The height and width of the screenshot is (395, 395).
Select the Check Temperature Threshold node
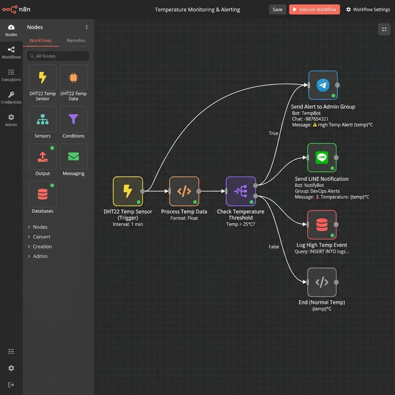[240, 191]
